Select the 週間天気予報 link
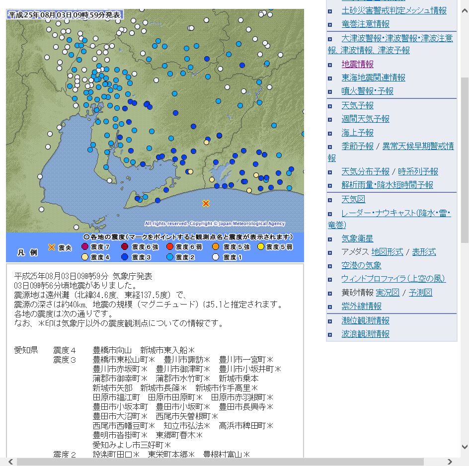The height and width of the screenshot is (466, 469). (365, 119)
